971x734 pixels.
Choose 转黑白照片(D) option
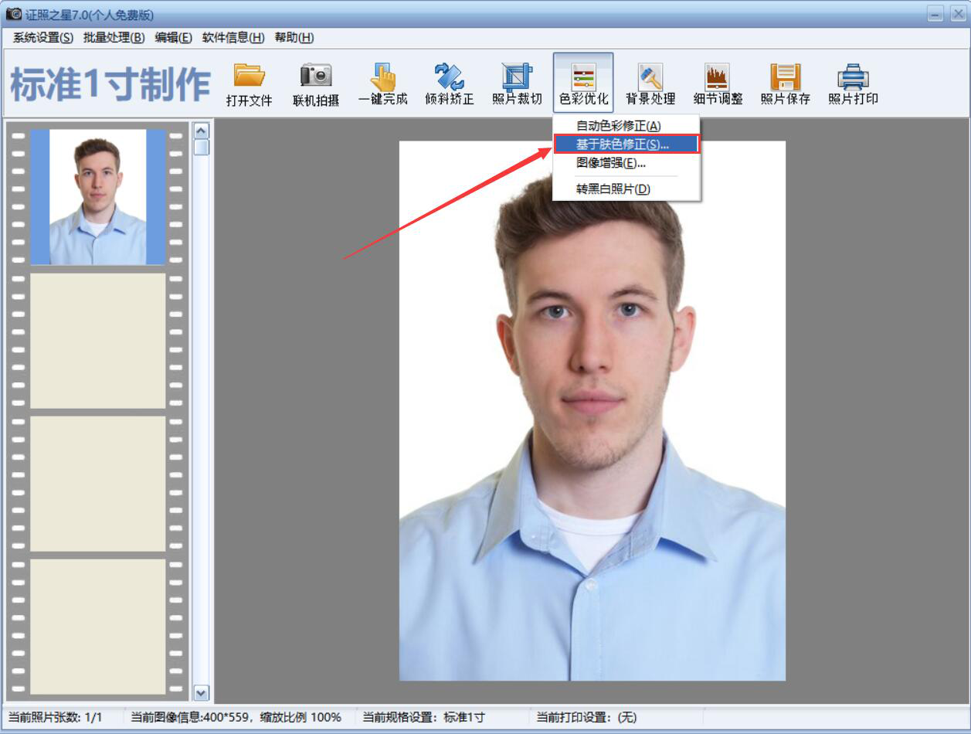pyautogui.click(x=626, y=189)
